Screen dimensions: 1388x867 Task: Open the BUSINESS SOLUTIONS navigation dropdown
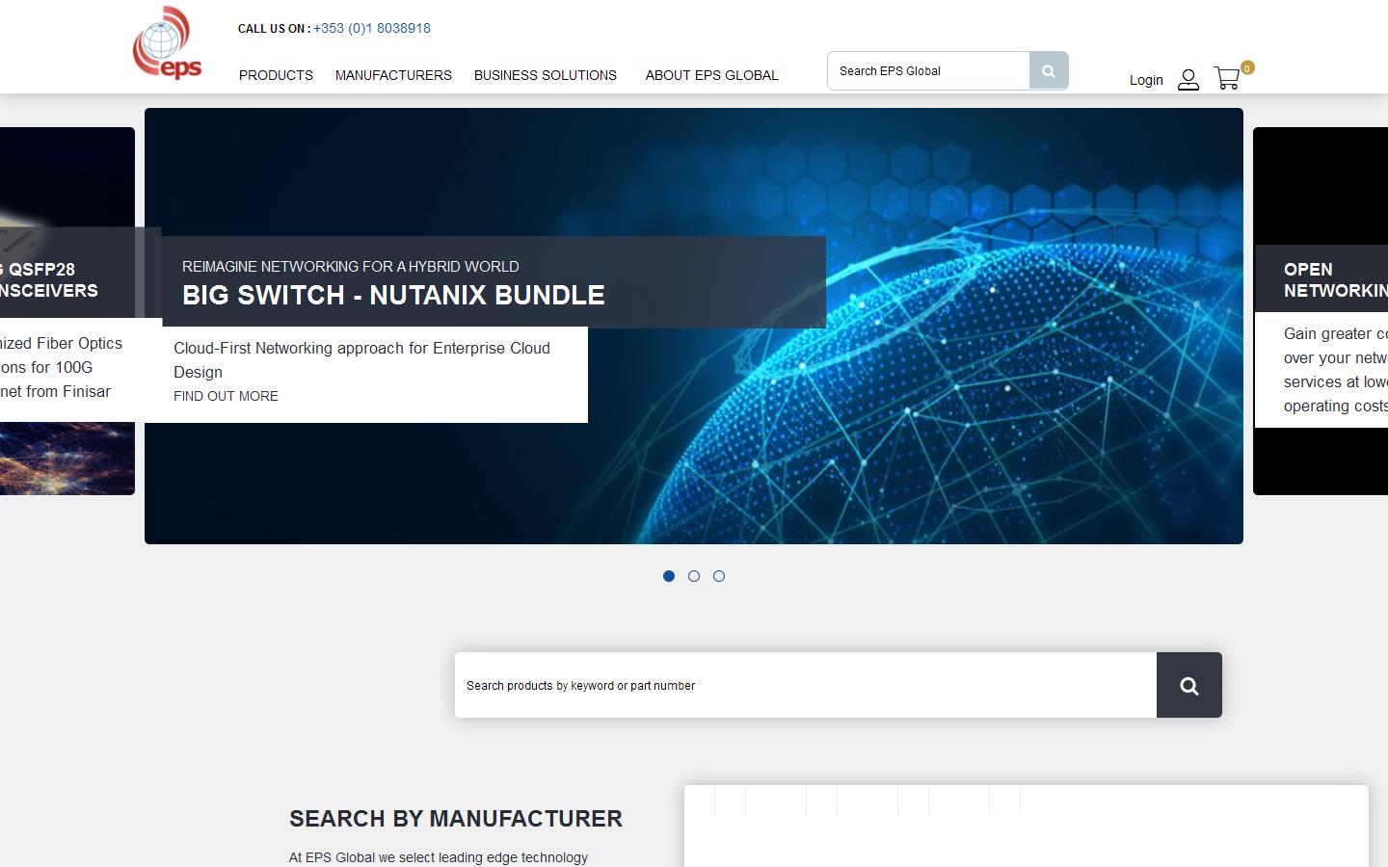[x=545, y=75]
